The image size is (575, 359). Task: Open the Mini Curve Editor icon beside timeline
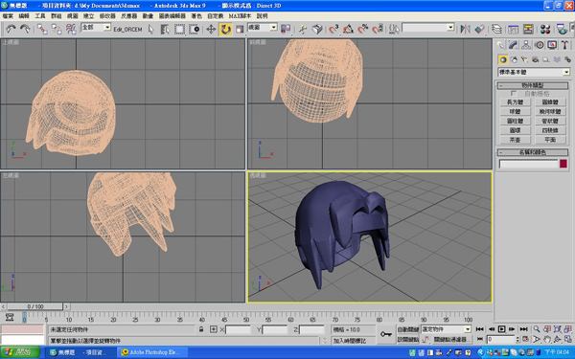10,317
